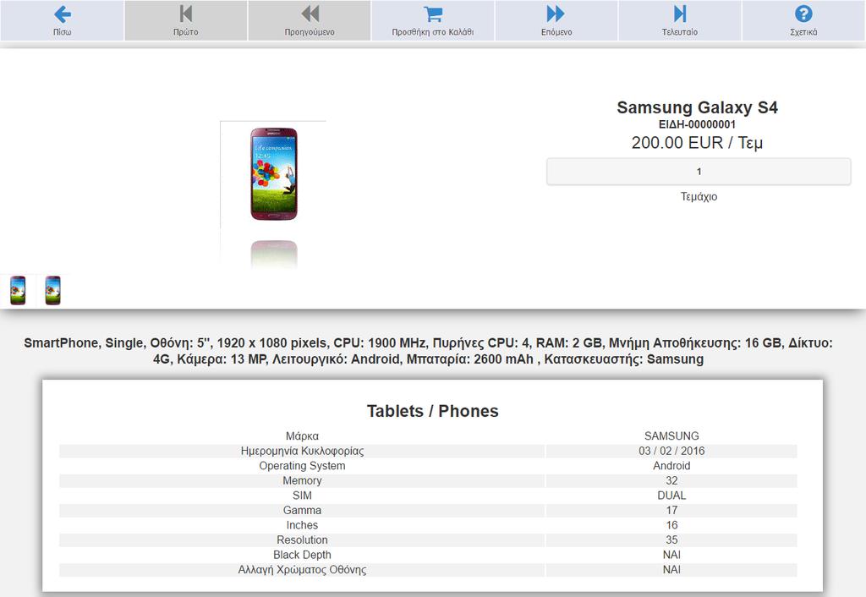Image resolution: width=866 pixels, height=597 pixels.
Task: Click the date value 03 / 02 / 2016
Action: [x=671, y=452]
